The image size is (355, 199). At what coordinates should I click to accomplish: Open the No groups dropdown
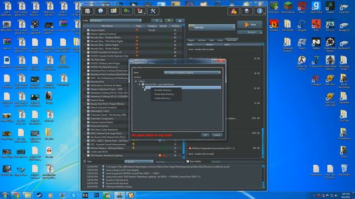139,161
